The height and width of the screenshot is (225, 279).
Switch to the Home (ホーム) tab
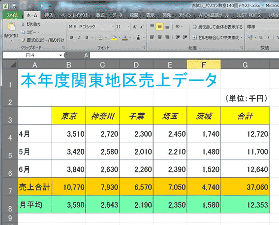coord(32,15)
